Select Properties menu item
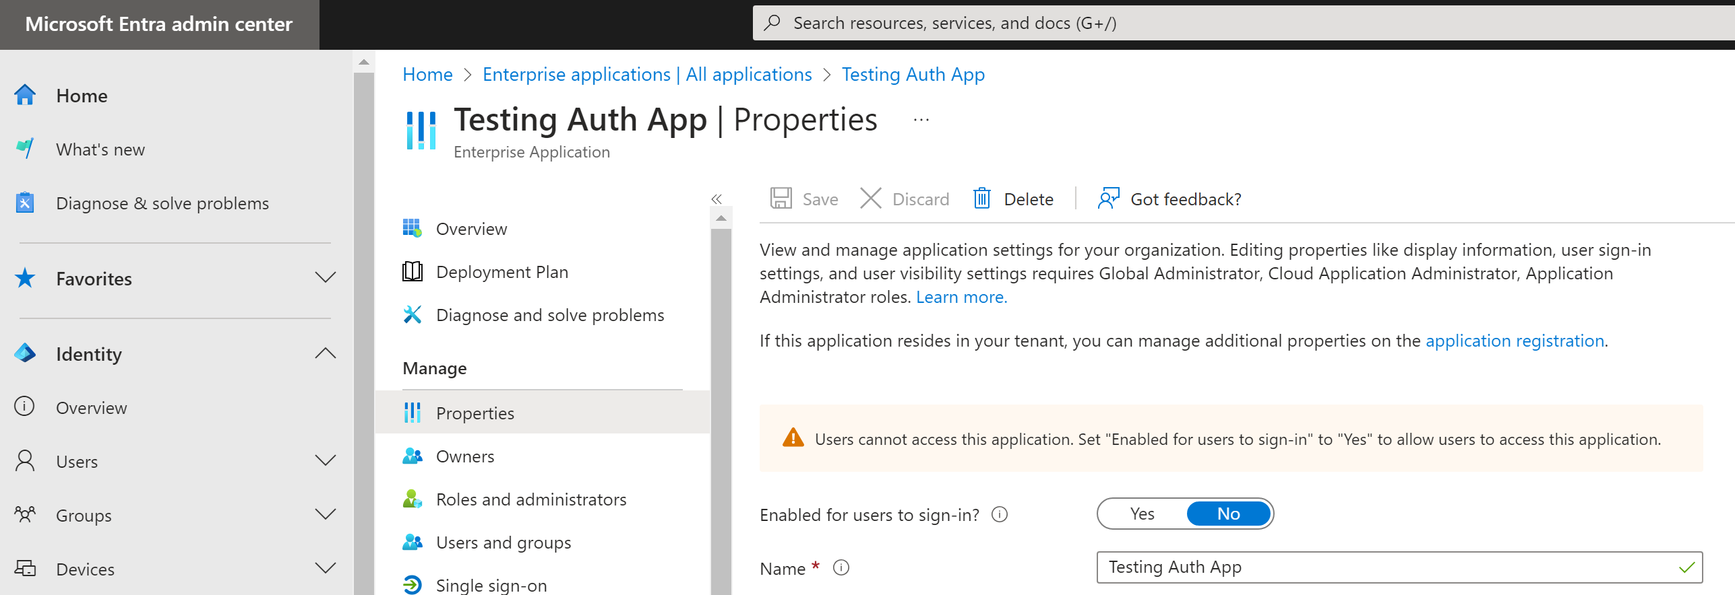The image size is (1735, 595). (543, 413)
